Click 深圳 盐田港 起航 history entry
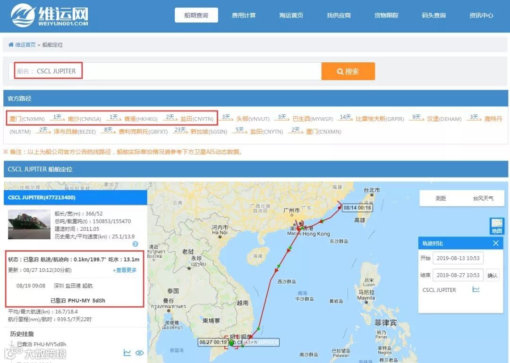The height and width of the screenshot is (363, 510). click(x=73, y=286)
